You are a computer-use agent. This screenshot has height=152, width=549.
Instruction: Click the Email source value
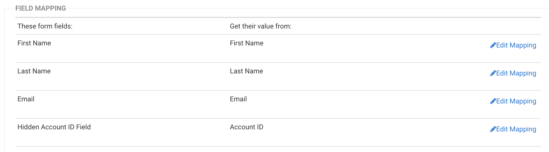coord(238,99)
